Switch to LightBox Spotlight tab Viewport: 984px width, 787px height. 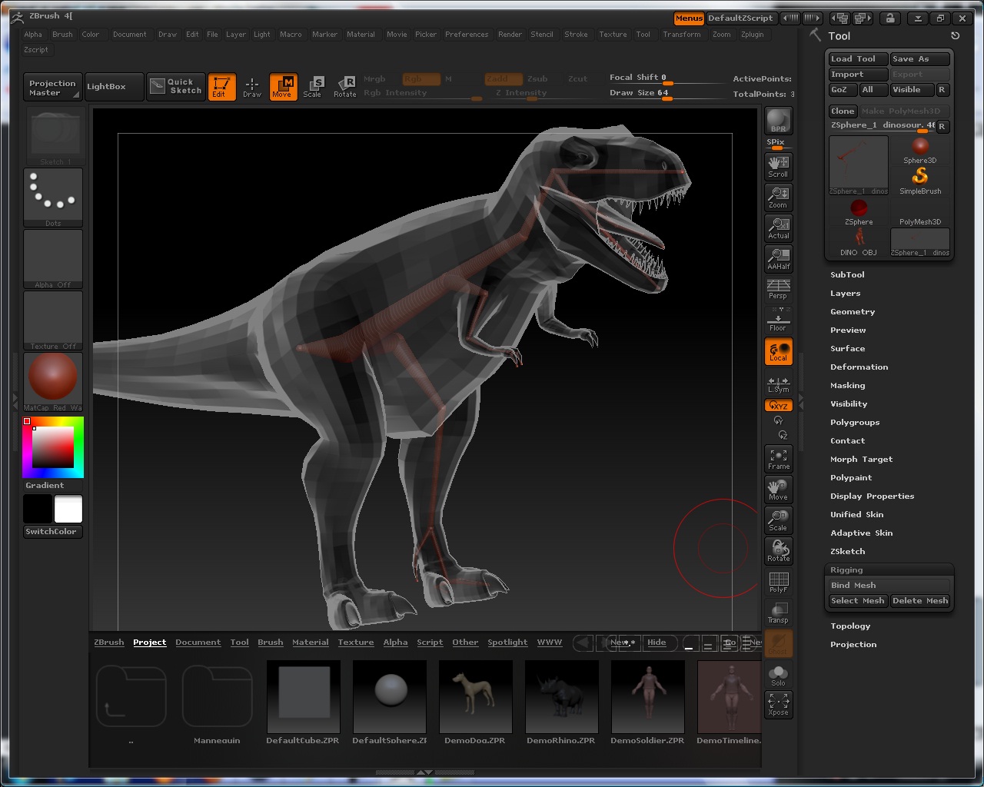pyautogui.click(x=507, y=643)
